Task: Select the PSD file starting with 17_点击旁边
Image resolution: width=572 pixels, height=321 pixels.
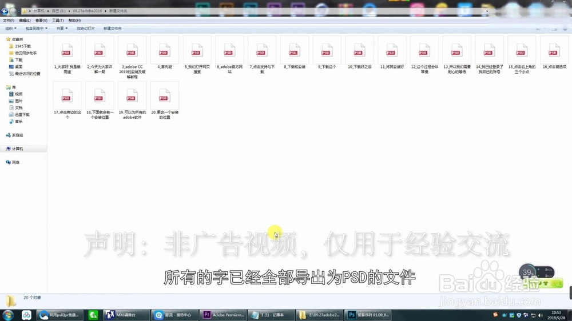Action: [67, 101]
